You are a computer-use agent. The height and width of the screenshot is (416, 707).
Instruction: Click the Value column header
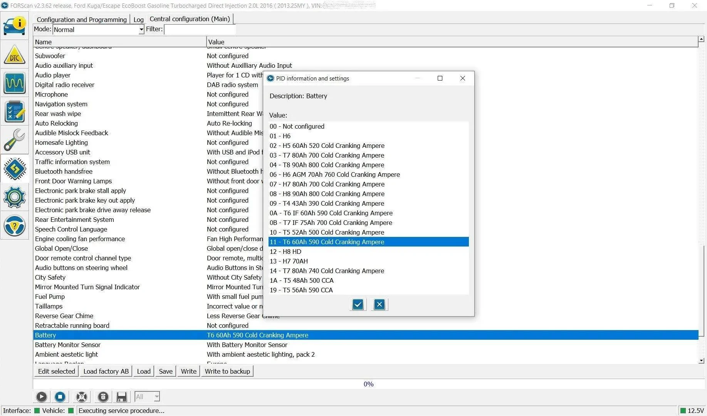(452, 42)
